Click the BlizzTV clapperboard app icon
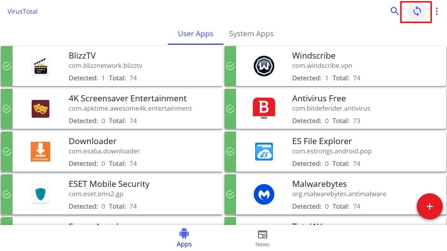 (41, 66)
